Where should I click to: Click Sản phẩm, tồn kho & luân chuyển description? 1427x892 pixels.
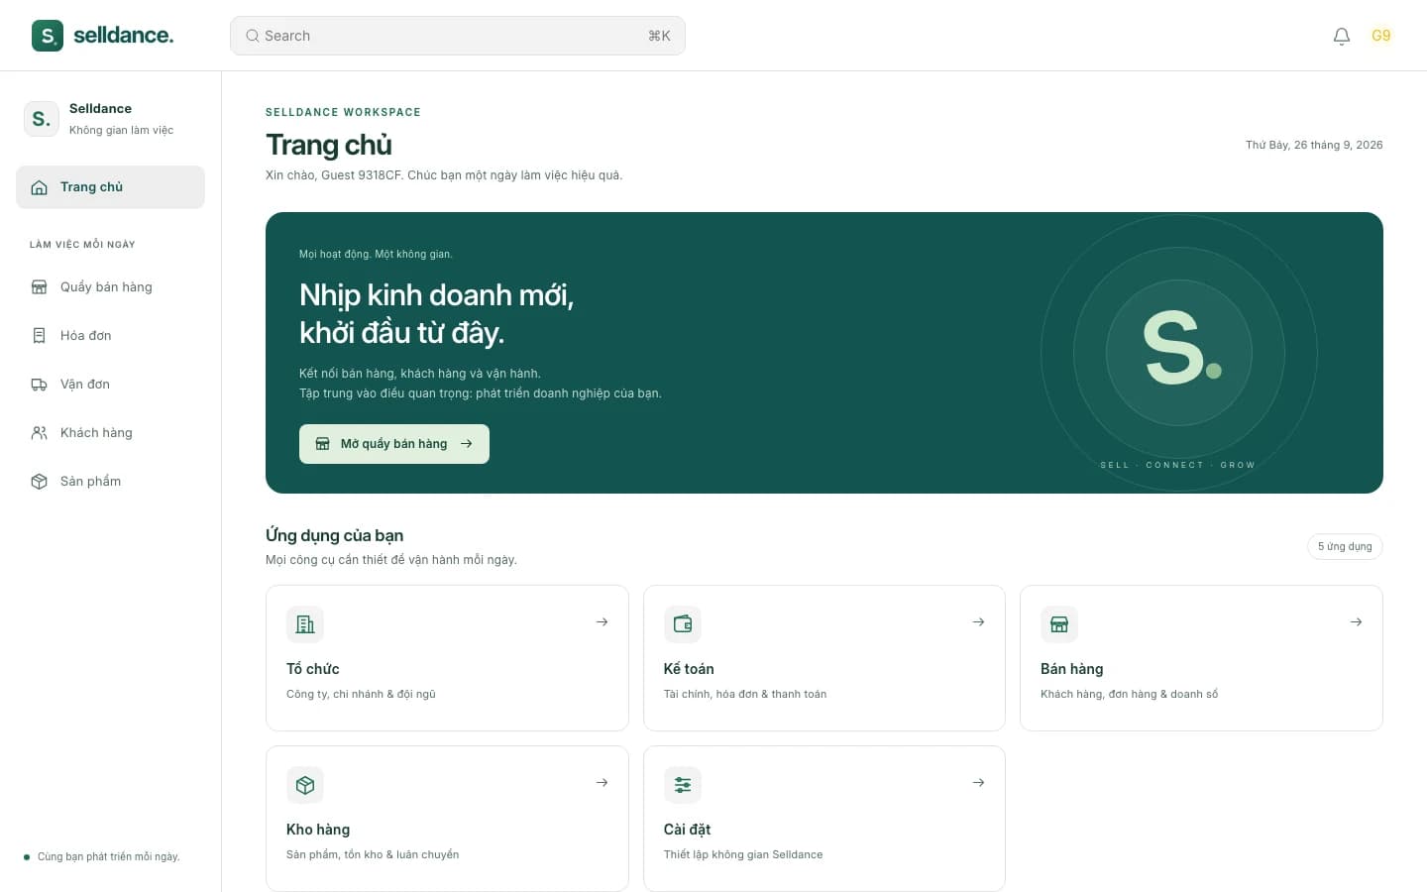click(373, 855)
